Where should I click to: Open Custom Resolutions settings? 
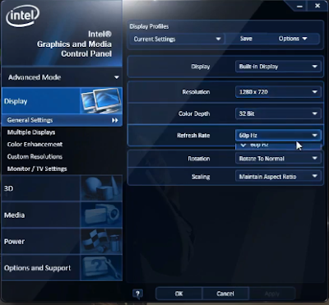tap(35, 157)
